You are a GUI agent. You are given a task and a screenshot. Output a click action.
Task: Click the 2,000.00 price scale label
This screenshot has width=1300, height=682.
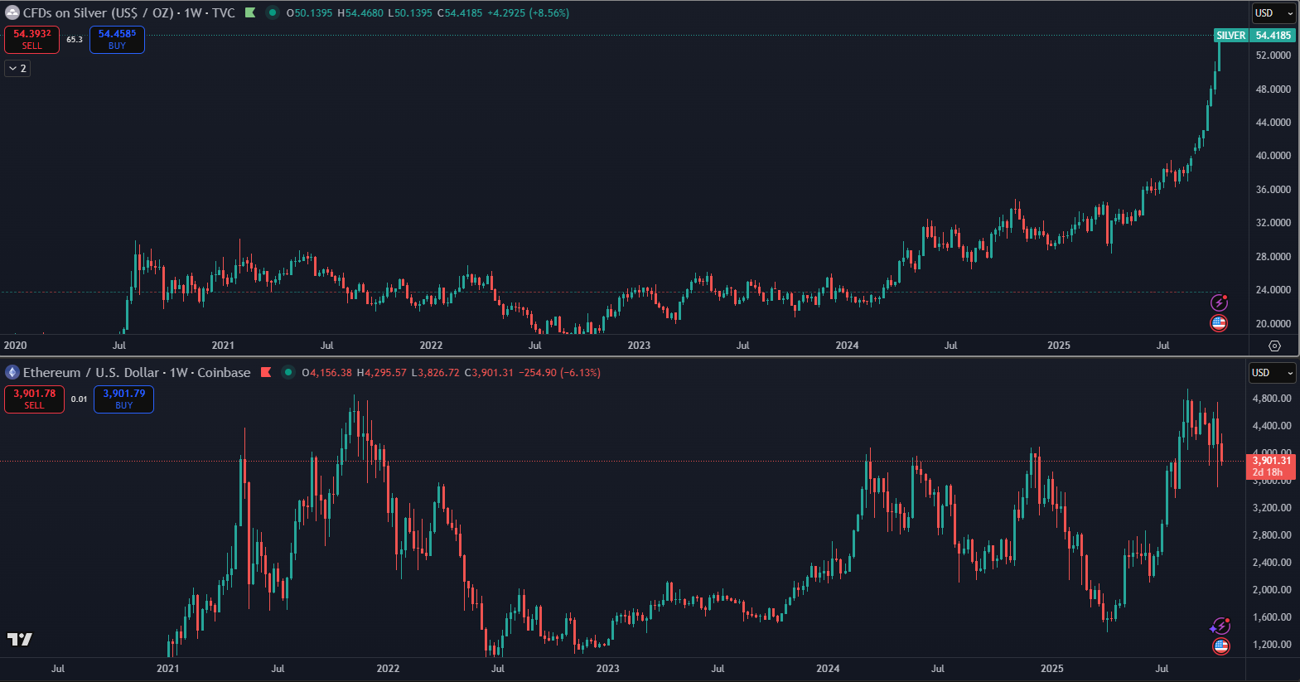click(1272, 590)
